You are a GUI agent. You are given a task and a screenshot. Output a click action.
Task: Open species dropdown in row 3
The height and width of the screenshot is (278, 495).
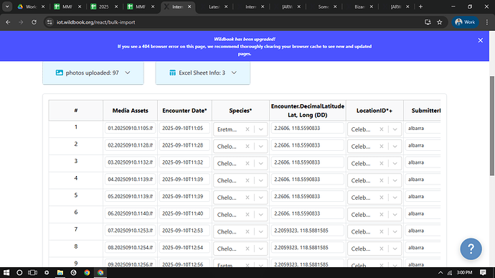coord(260,164)
